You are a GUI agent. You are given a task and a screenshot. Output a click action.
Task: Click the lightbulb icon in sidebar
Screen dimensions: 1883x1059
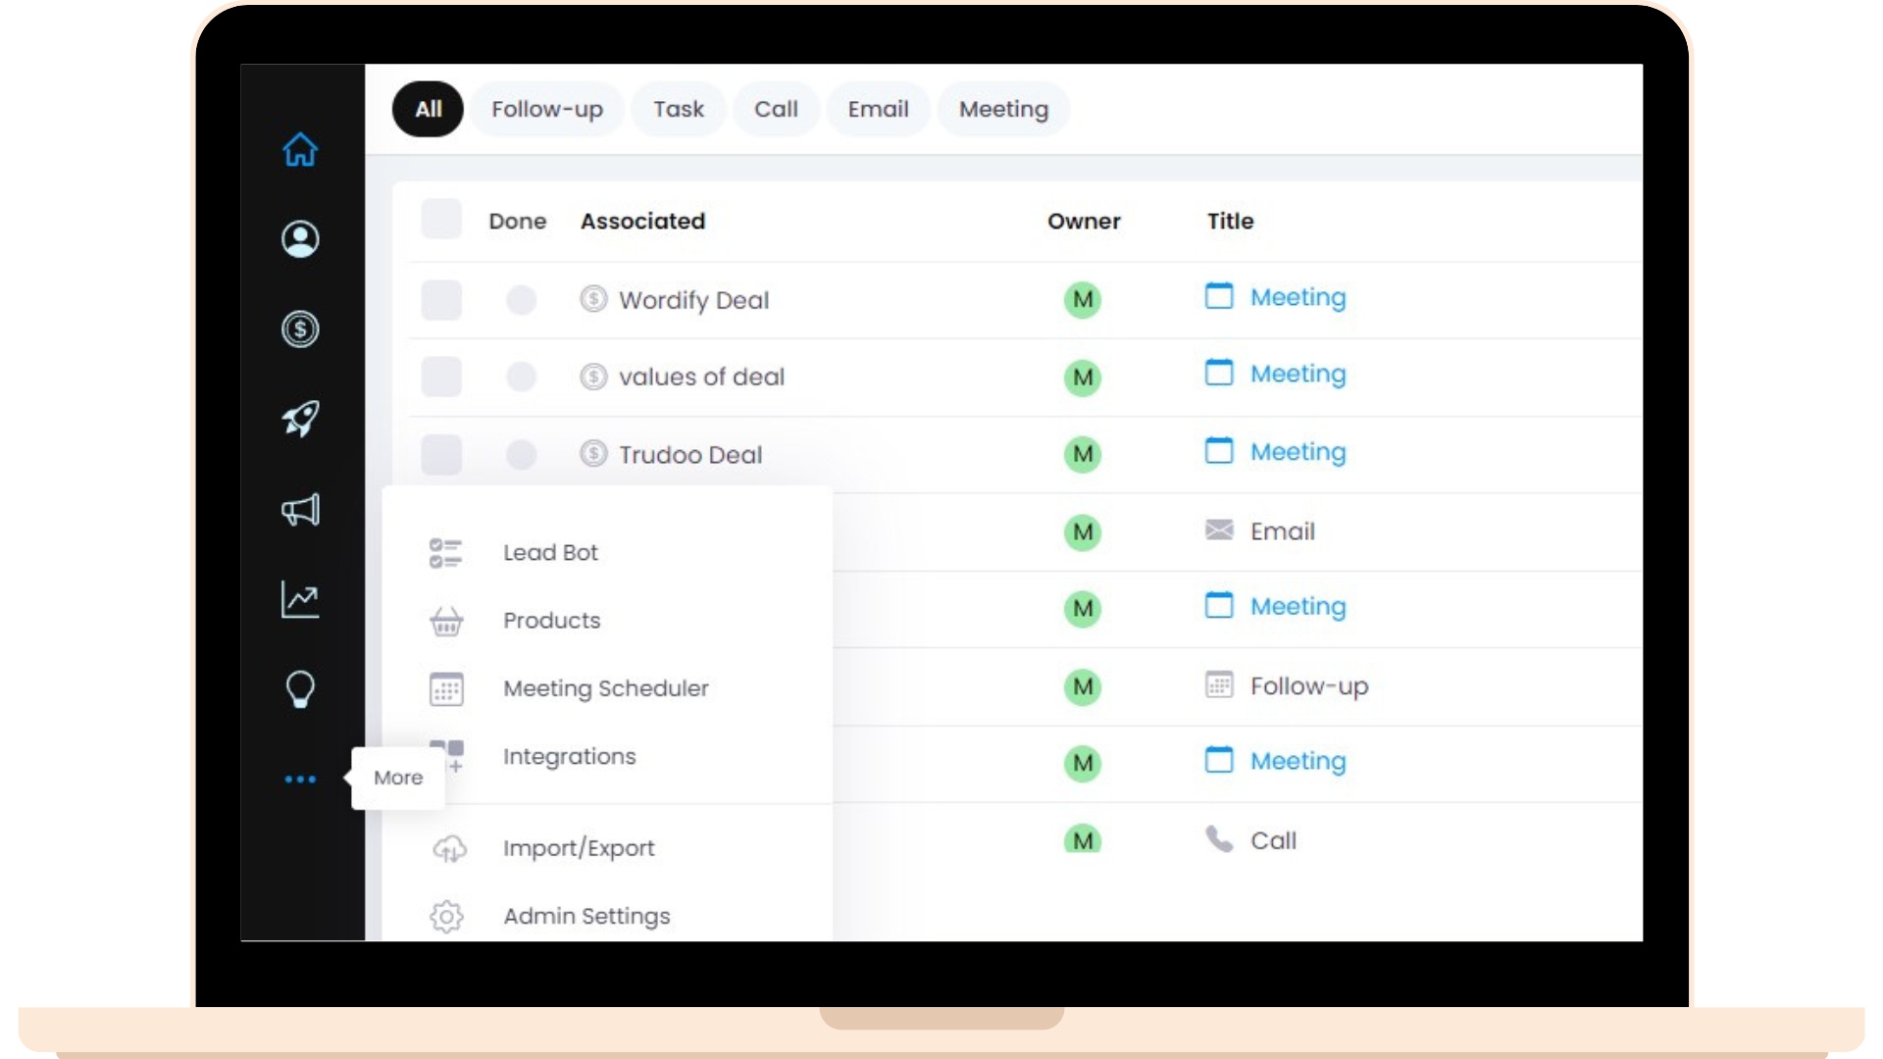pyautogui.click(x=300, y=689)
